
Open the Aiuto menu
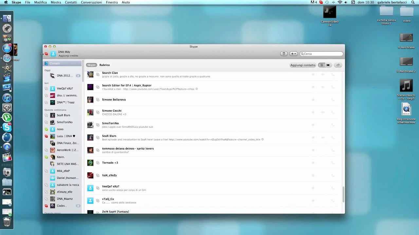[x=126, y=2]
